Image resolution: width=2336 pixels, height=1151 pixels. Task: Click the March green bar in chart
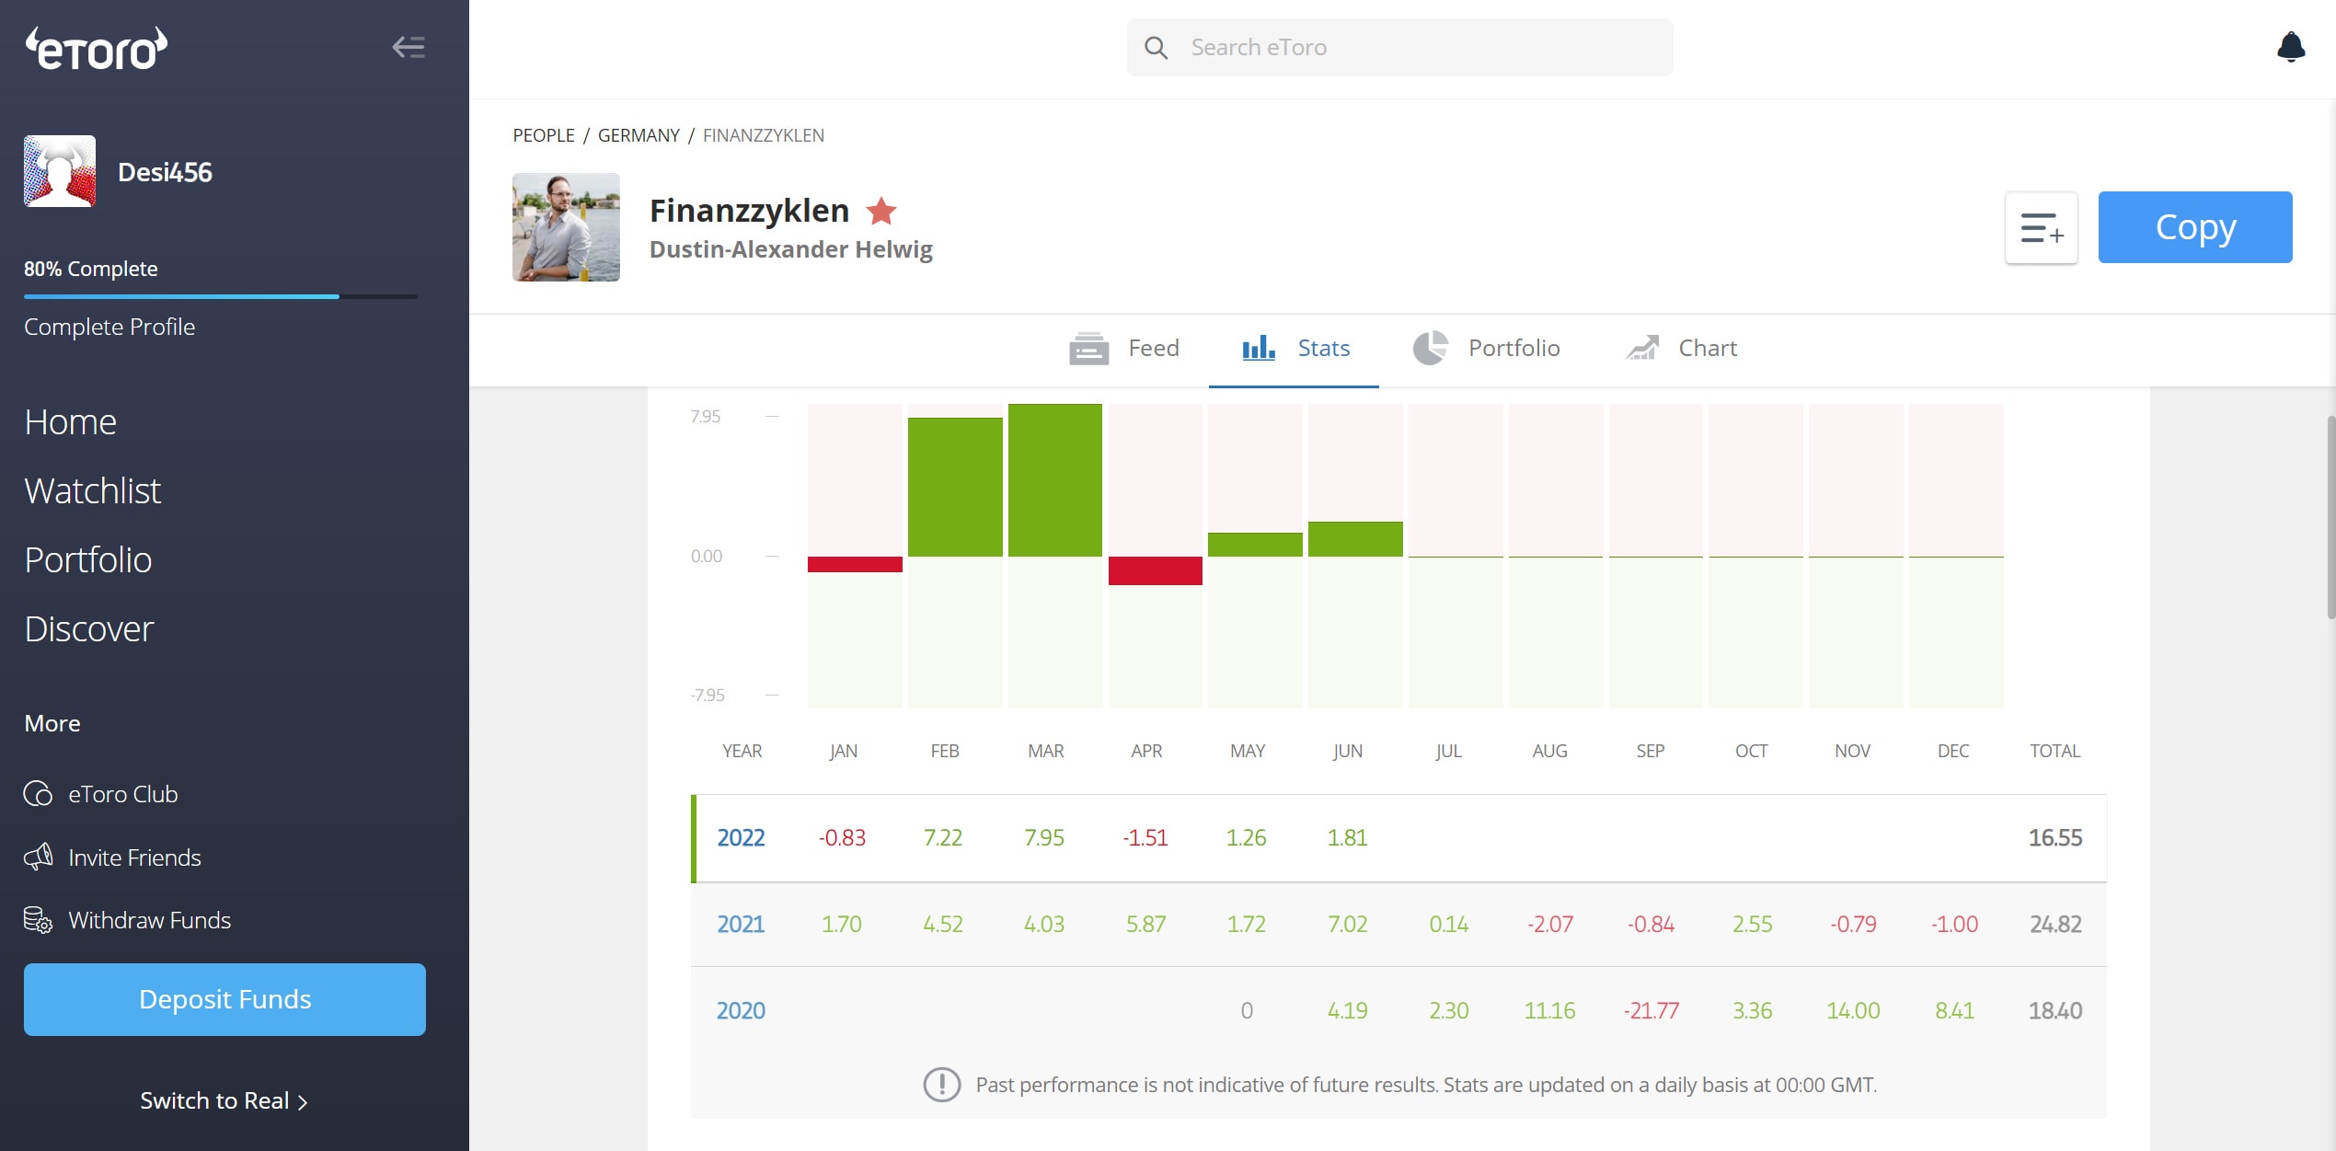pos(1054,480)
